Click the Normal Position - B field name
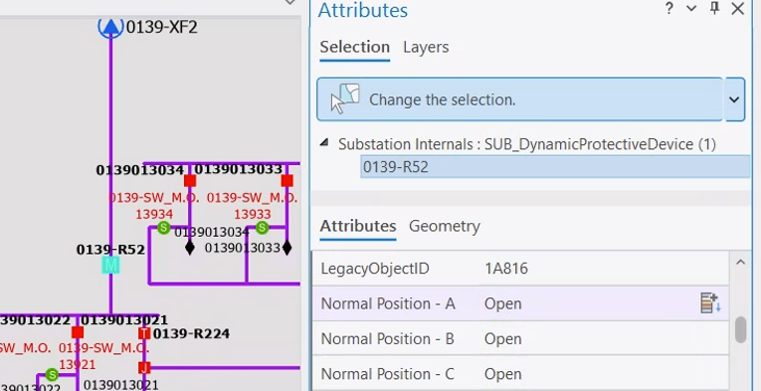 click(388, 339)
